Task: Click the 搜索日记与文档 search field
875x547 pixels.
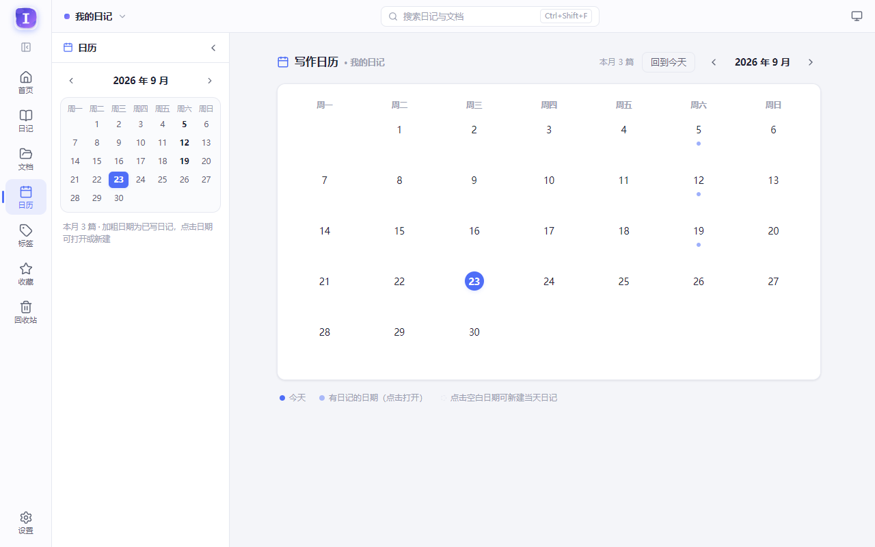Action: tap(489, 16)
